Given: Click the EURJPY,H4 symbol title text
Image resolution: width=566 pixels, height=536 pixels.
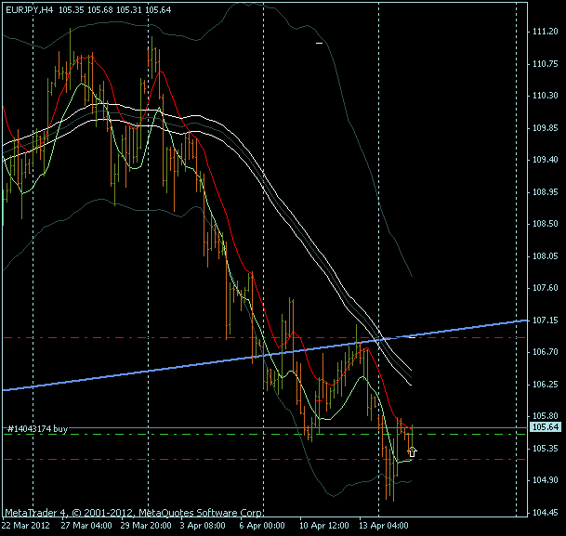Looking at the screenshot, I should (x=30, y=10).
